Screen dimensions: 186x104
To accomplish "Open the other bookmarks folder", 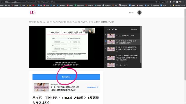I will pyautogui.click(x=179, y=5).
